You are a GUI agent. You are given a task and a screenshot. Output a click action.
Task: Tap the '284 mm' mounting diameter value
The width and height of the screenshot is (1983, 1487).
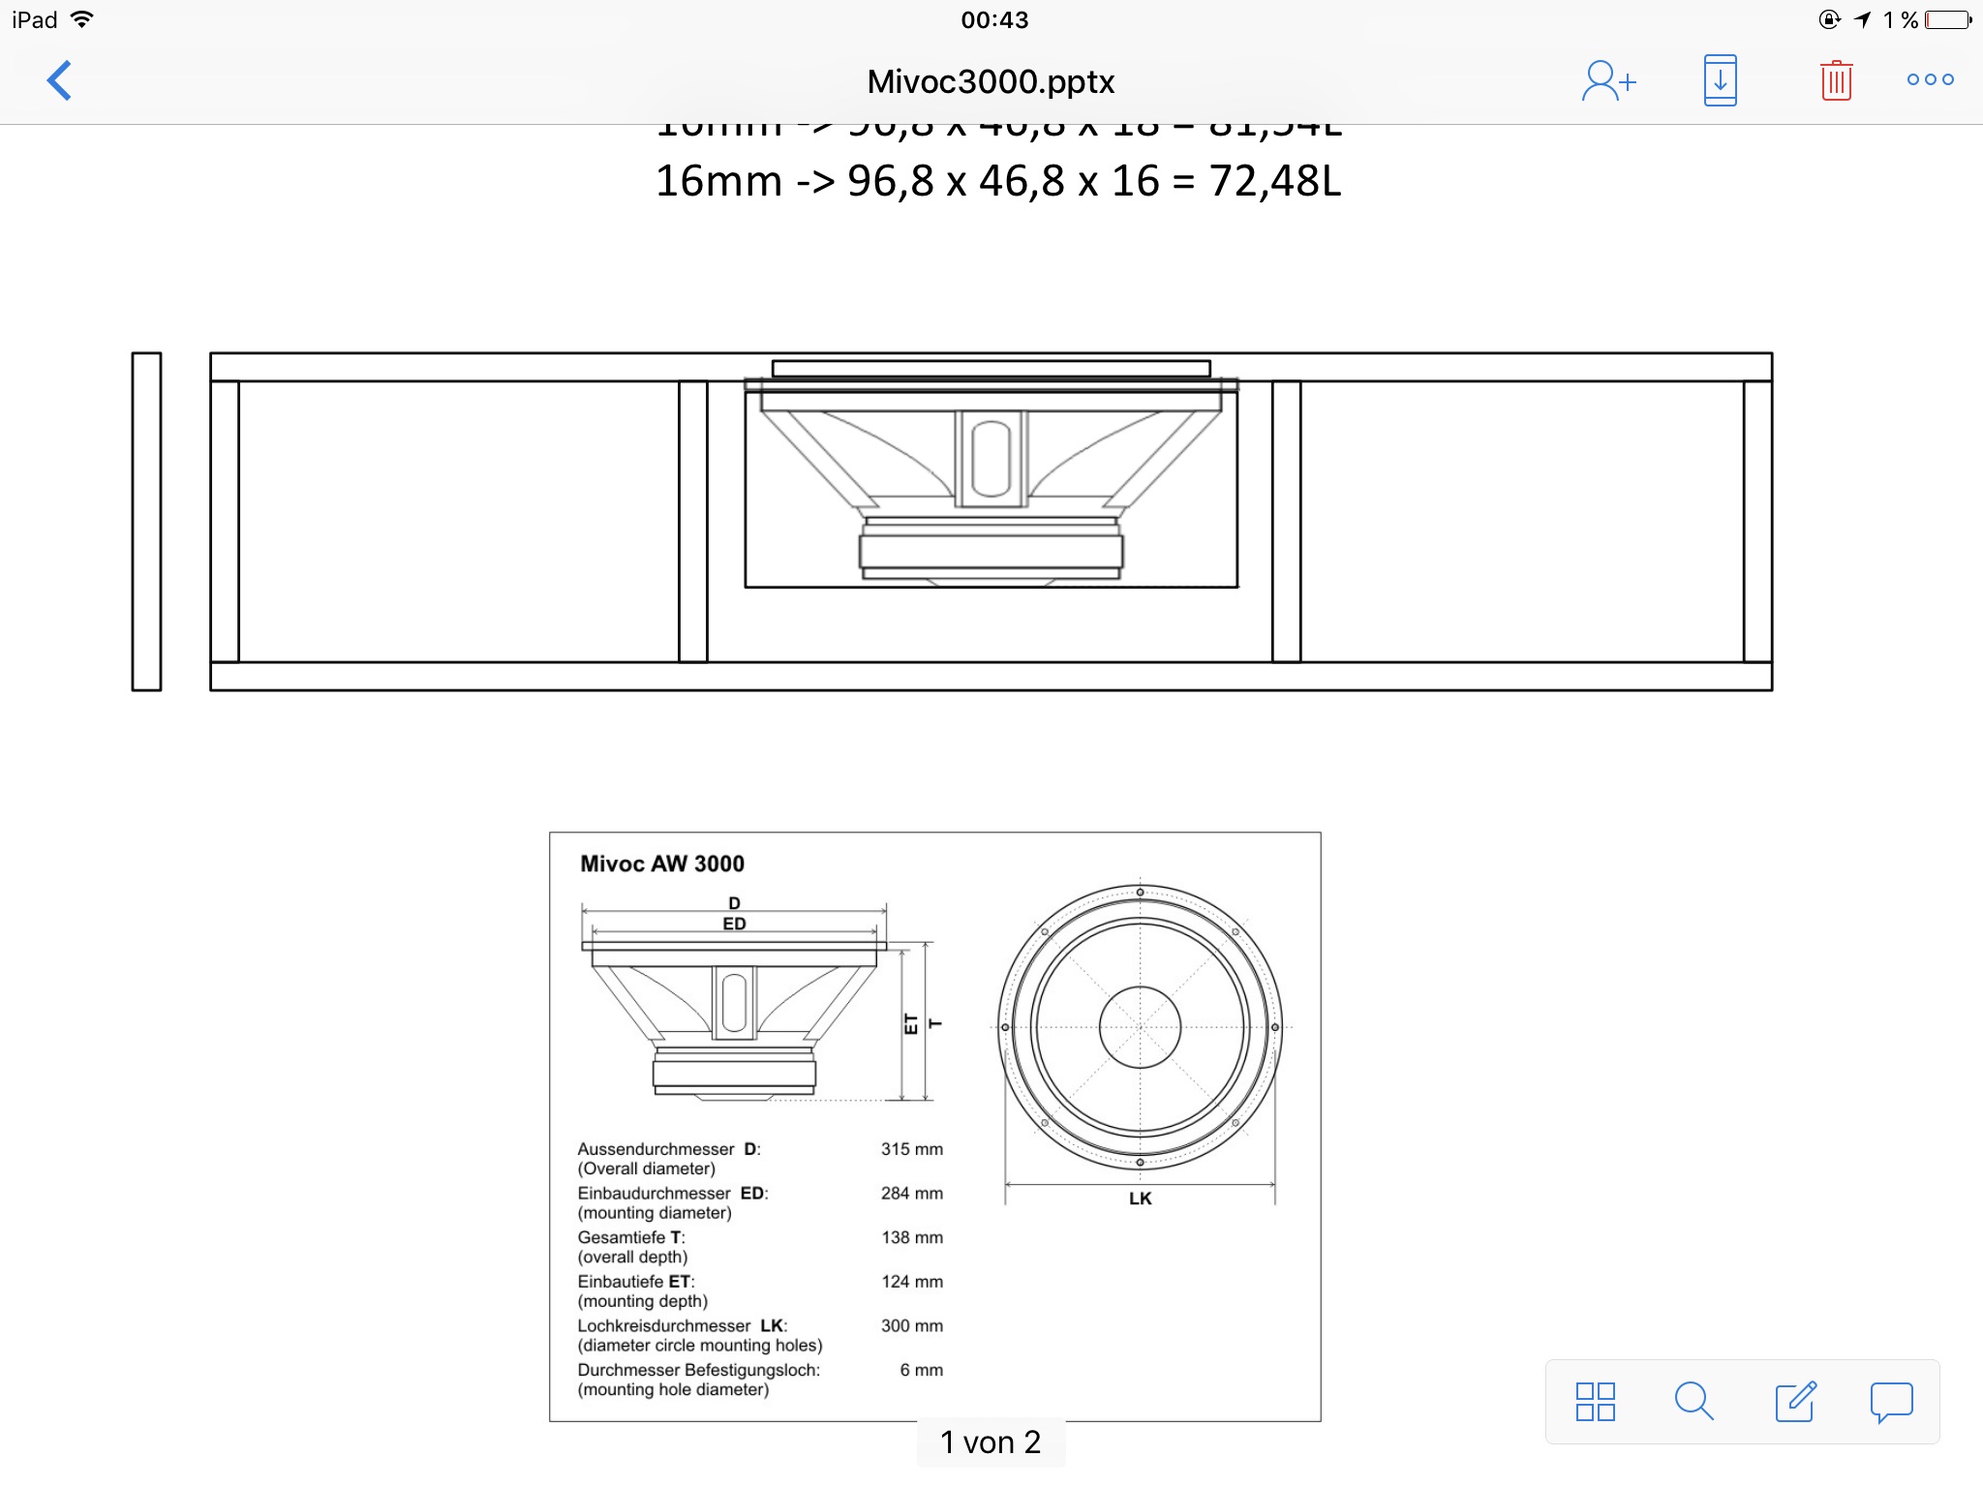coord(911,1194)
